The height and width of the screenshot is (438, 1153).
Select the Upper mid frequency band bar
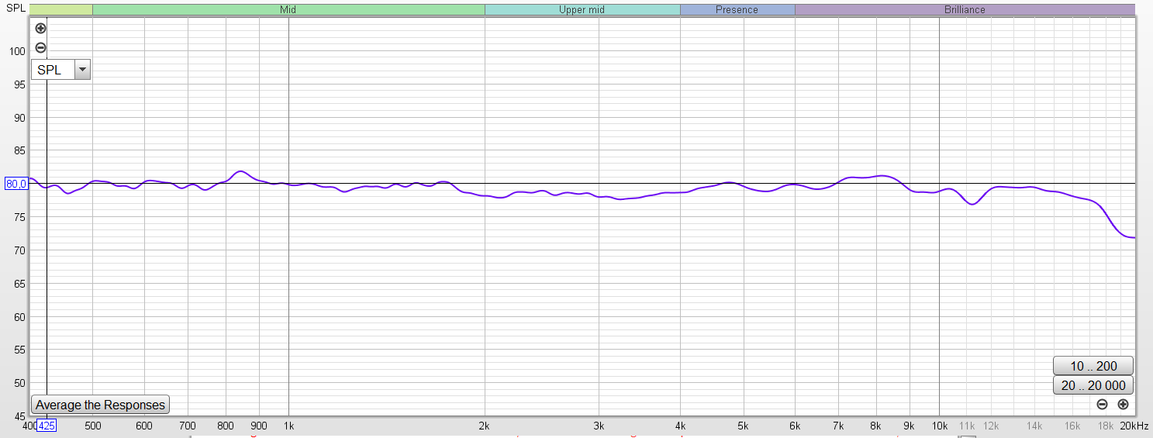coord(582,10)
